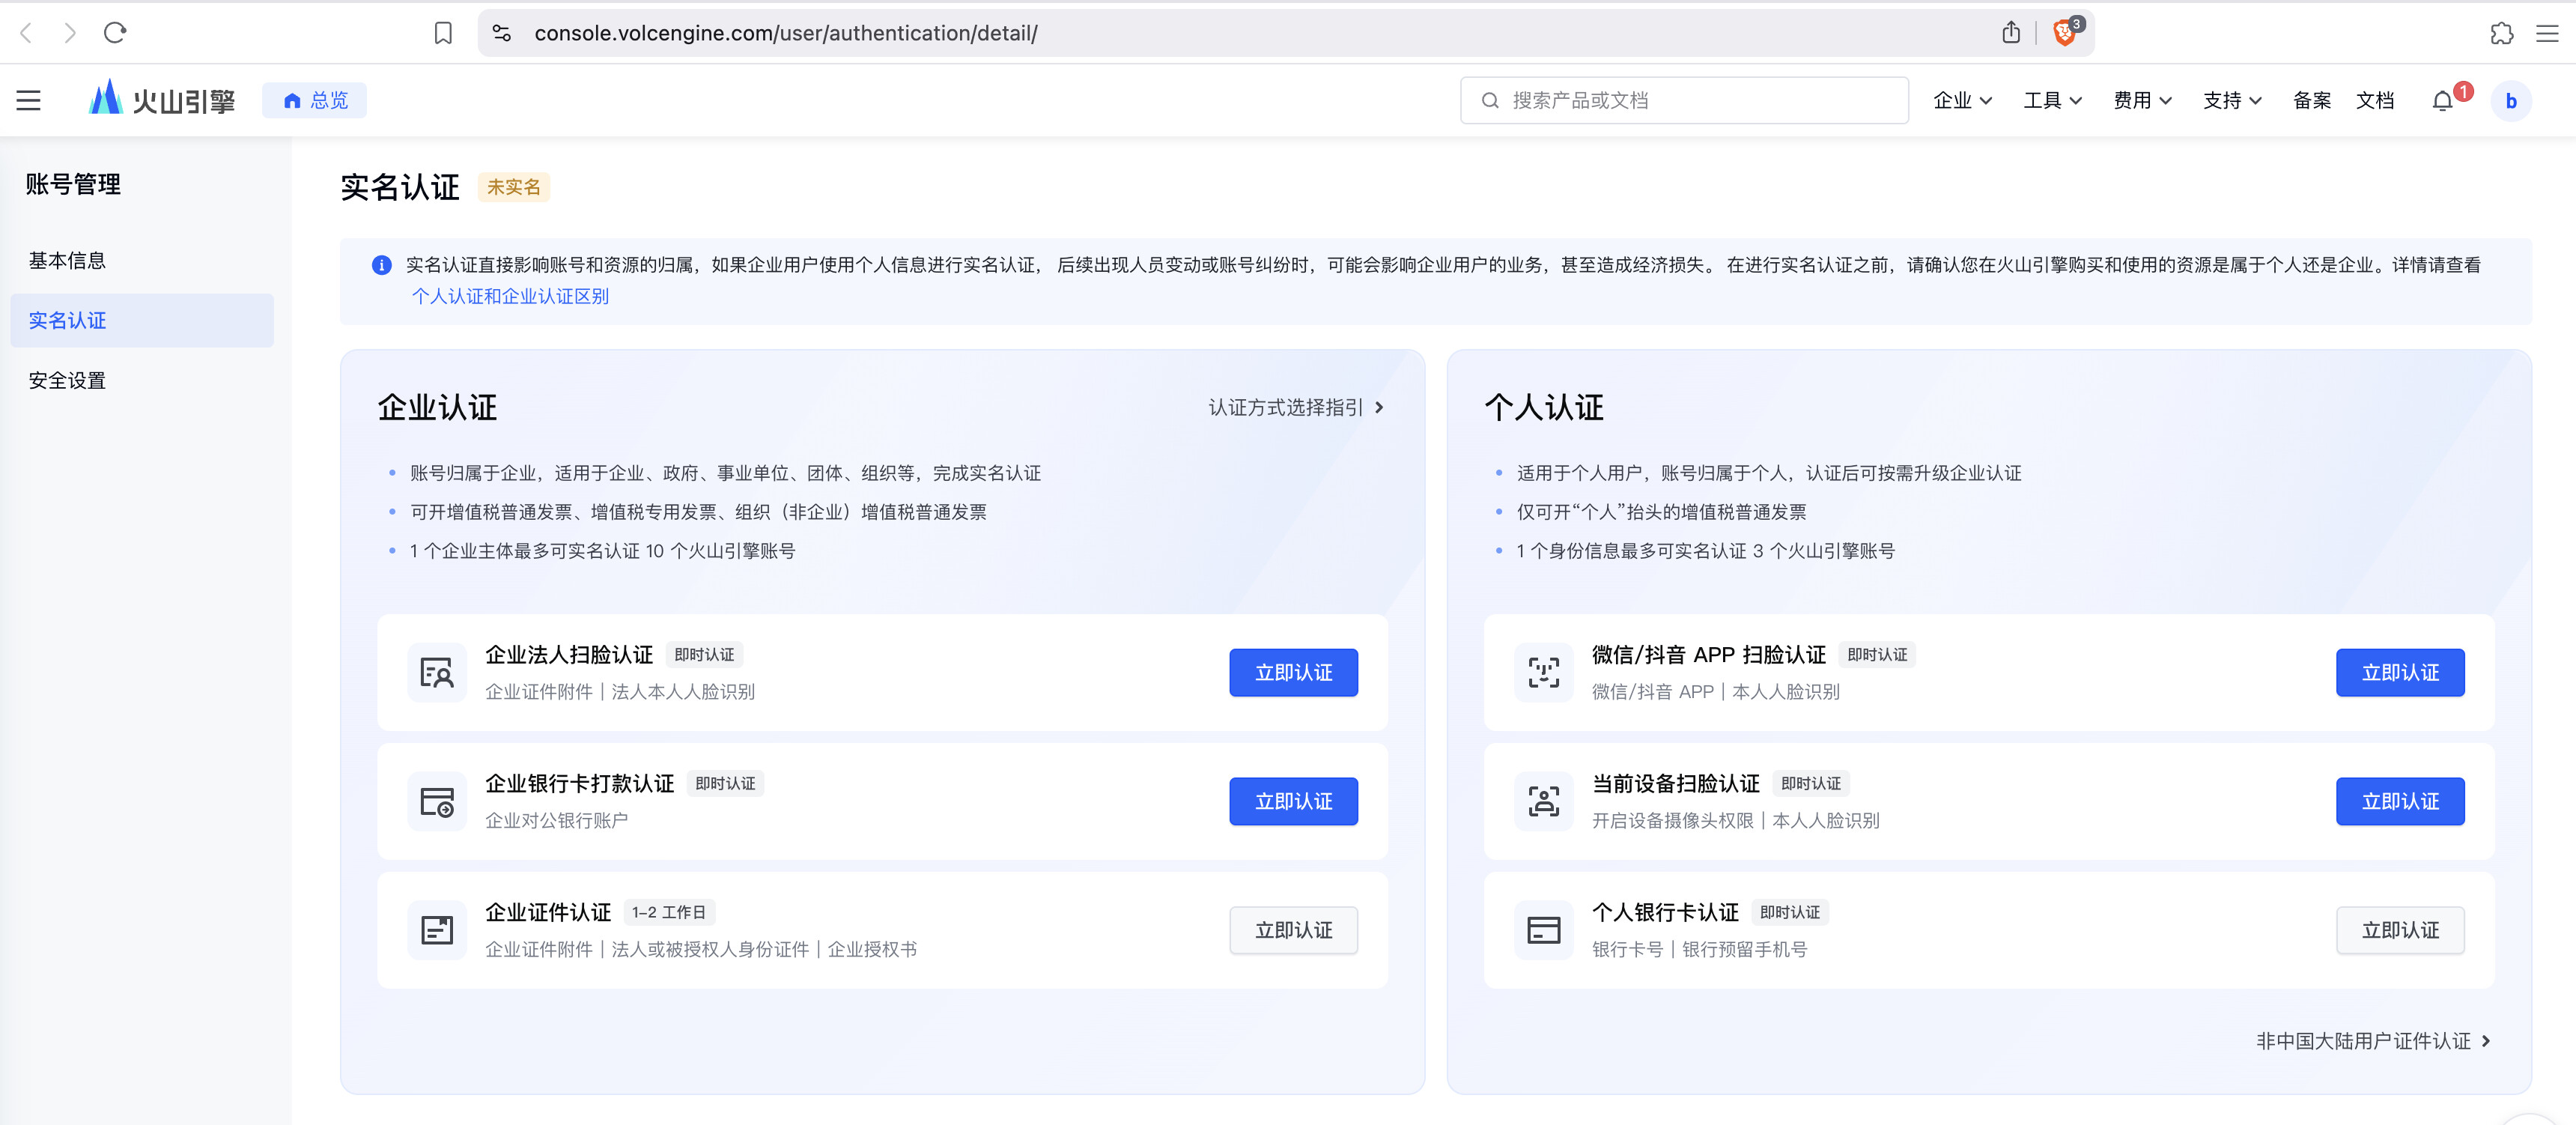Open 备案 in the top navigation
The height and width of the screenshot is (1125, 2576).
[x=2311, y=100]
